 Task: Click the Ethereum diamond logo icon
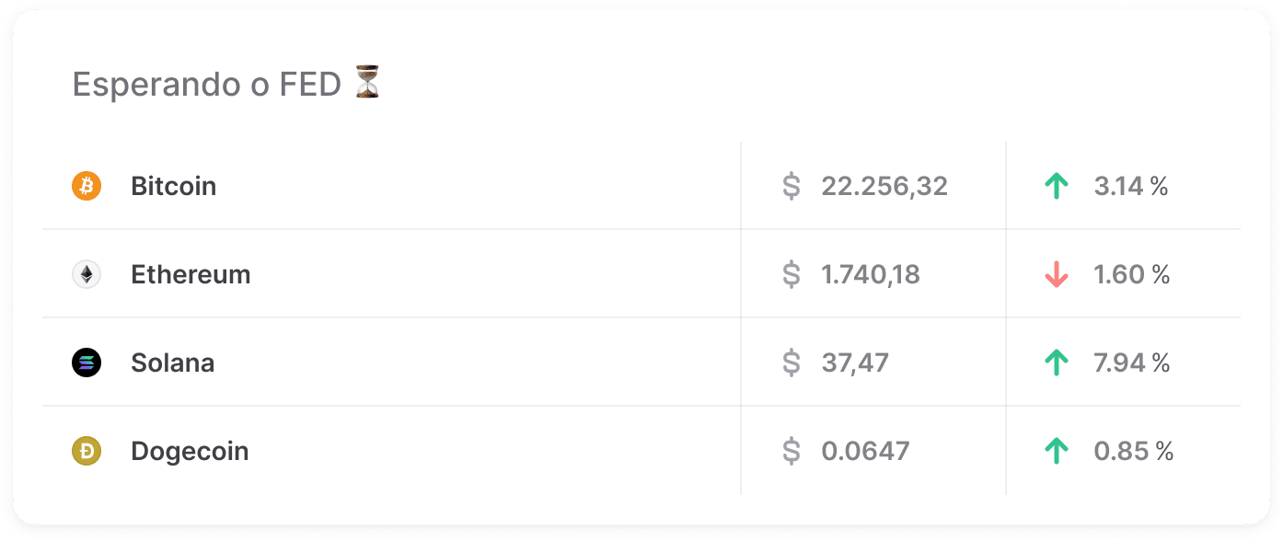tap(87, 275)
